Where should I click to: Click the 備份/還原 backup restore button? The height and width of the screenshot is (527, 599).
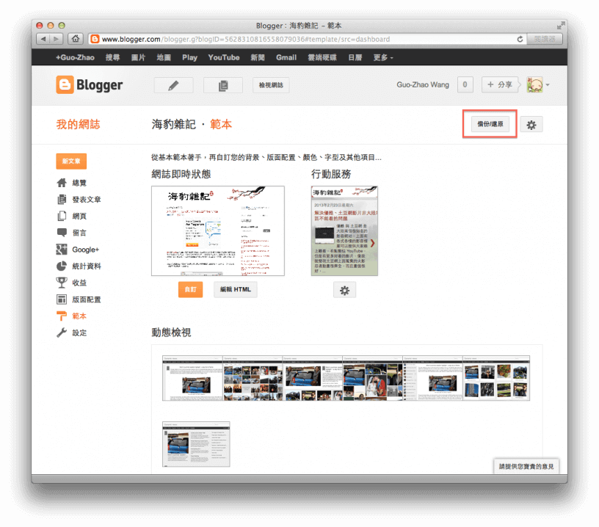(x=490, y=124)
